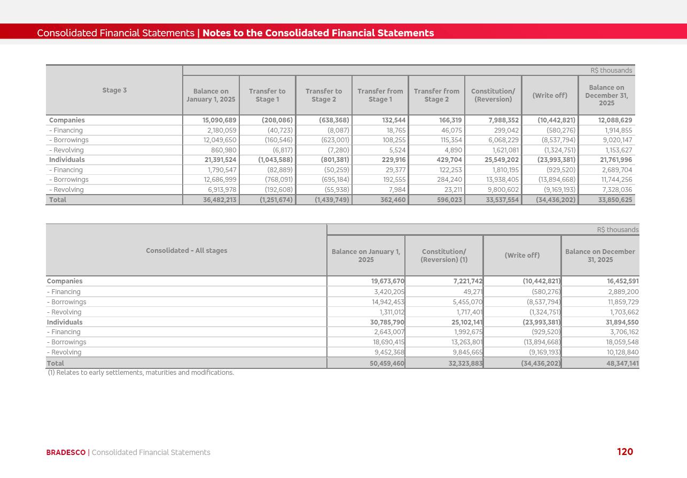Click the "Stage 3" table header cell
687x478 pixels.
[114, 90]
